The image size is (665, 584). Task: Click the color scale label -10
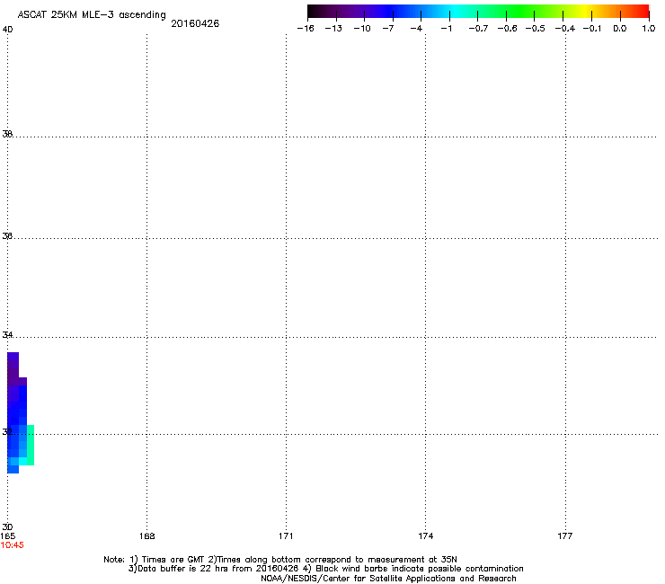(362, 29)
